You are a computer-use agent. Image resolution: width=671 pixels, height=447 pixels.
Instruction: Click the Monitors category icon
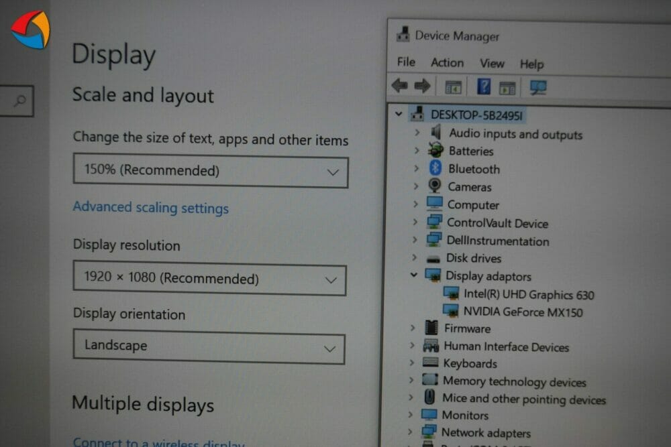(x=429, y=415)
